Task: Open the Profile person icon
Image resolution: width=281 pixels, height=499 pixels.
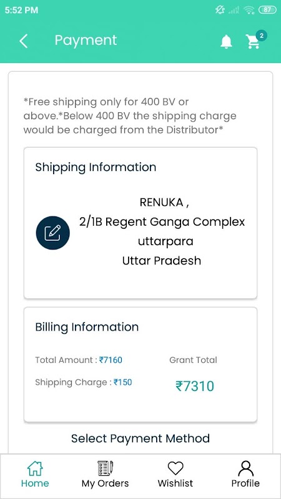Action: tap(245, 468)
